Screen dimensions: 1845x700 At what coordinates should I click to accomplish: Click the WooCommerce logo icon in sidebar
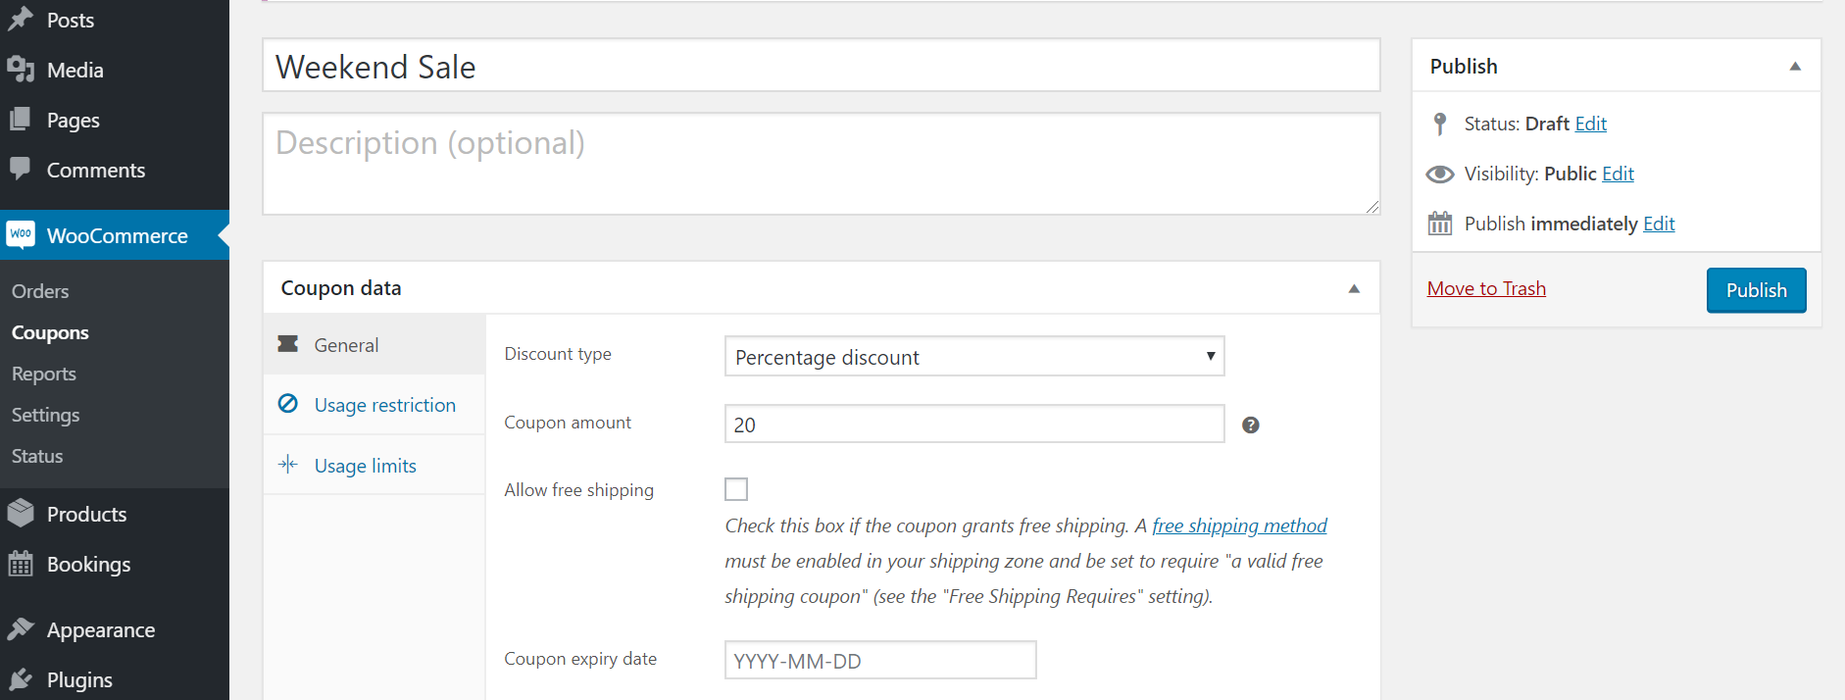21,234
